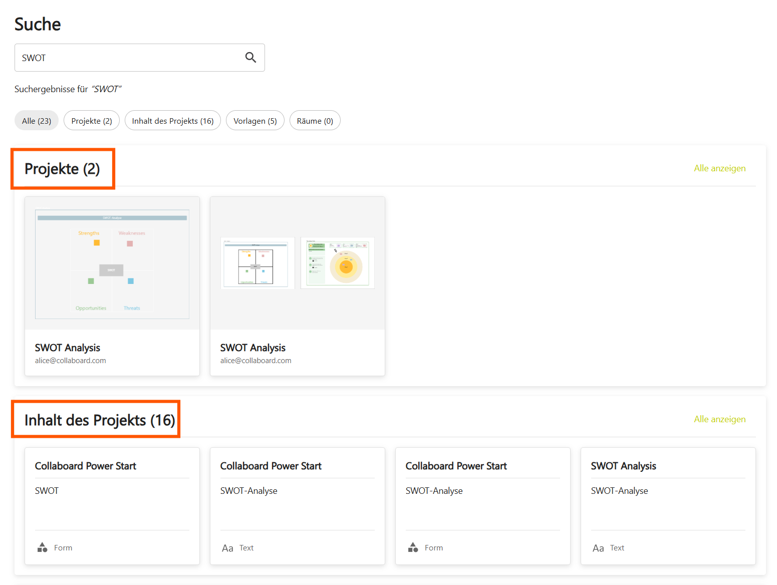Click the first project's SWOT Analysis title
Image resolution: width=777 pixels, height=585 pixels.
pos(68,348)
